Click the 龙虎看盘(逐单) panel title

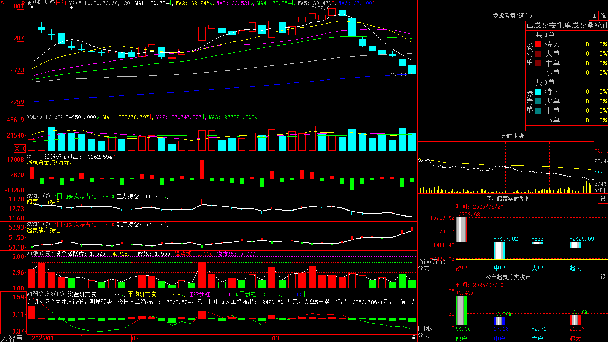pos(513,16)
